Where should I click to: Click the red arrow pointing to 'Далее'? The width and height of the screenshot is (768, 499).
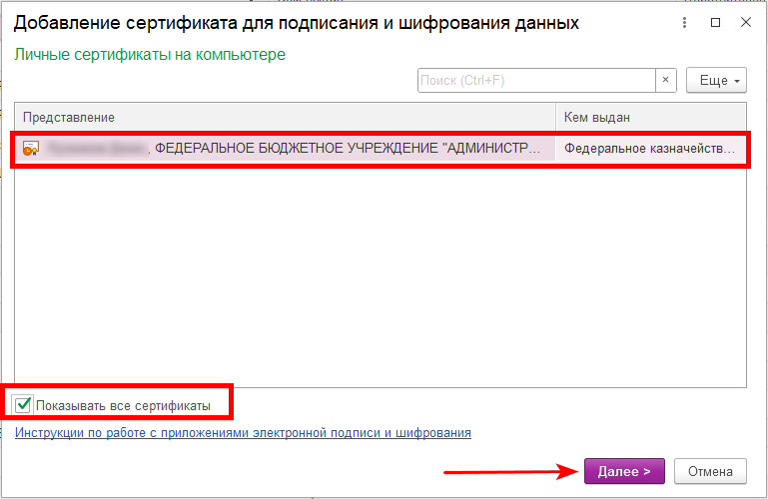pos(509,471)
